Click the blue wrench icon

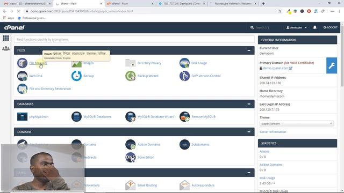[332, 65]
